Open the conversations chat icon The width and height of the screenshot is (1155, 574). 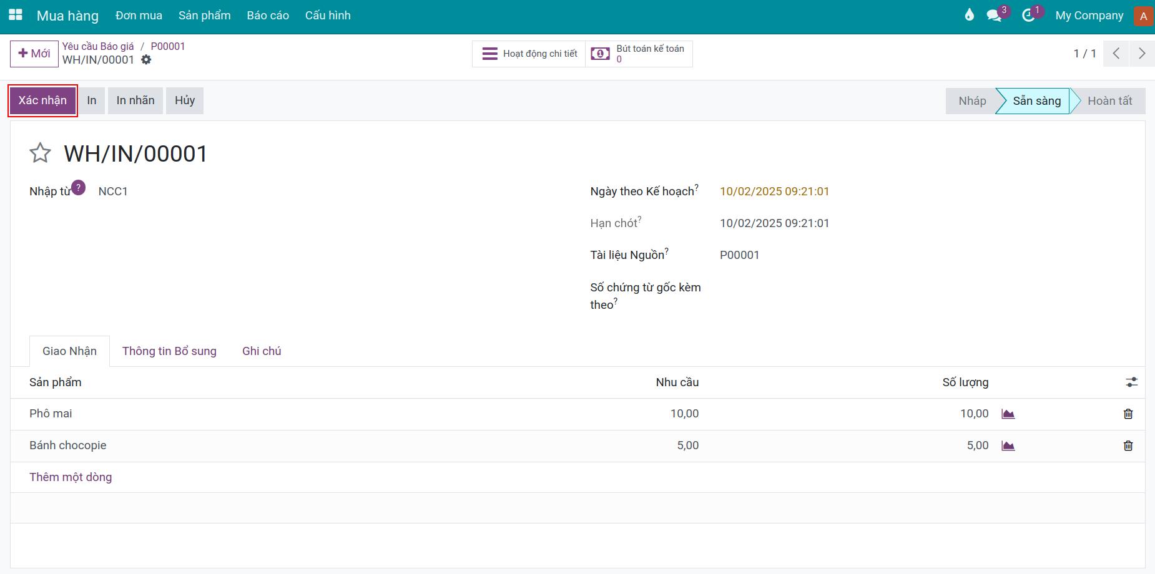point(994,16)
